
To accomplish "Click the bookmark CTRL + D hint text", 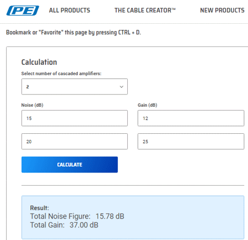I will point(73,33).
